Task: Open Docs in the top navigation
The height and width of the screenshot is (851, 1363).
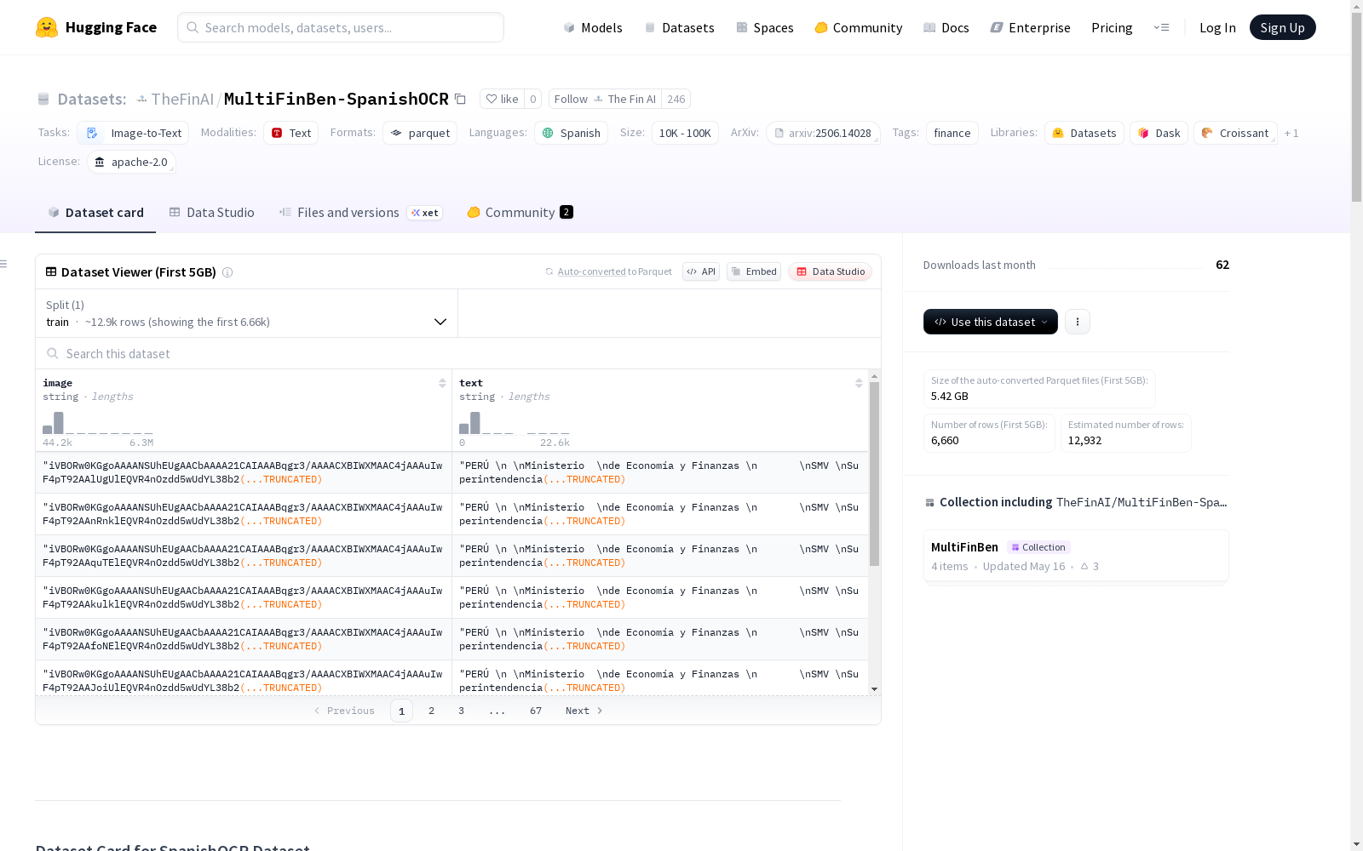Action: click(946, 27)
